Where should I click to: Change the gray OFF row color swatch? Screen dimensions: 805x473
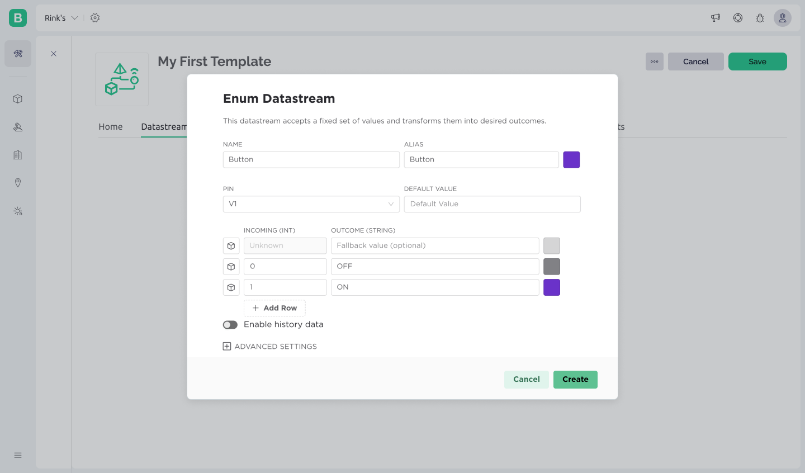pyautogui.click(x=552, y=267)
